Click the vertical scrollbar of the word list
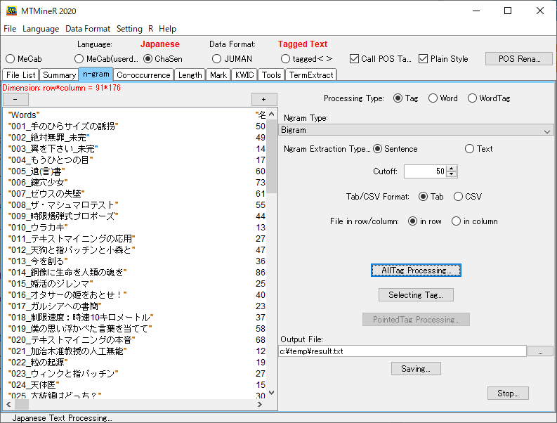Image resolution: width=557 pixels, height=423 pixels. click(272, 253)
